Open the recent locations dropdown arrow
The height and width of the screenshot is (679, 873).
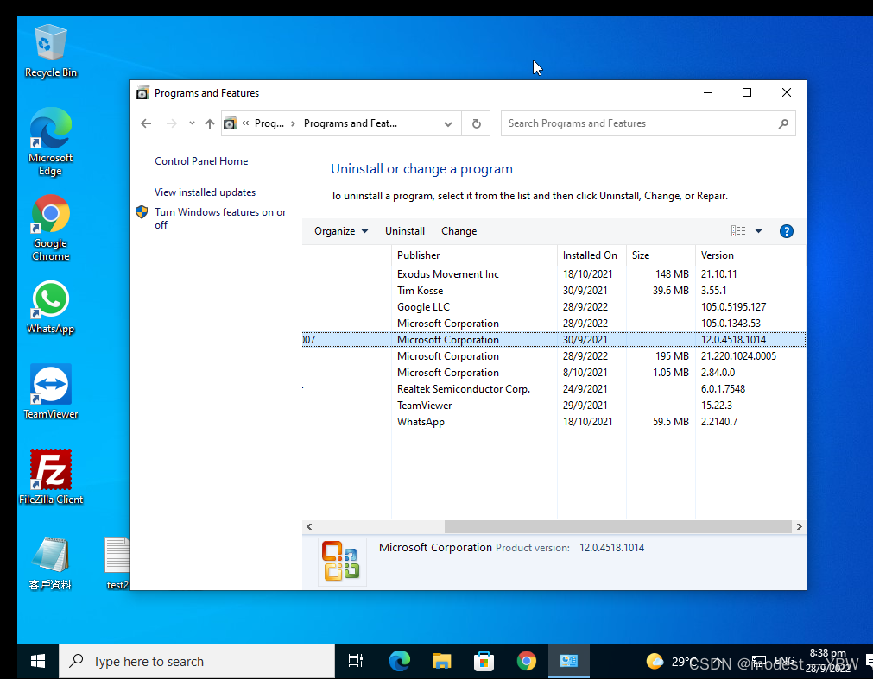(192, 123)
